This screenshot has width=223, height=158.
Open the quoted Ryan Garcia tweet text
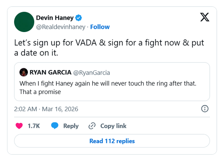click(108, 87)
